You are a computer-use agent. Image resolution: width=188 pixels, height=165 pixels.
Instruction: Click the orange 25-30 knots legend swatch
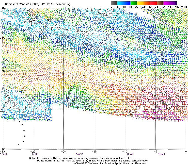tap(147, 3)
